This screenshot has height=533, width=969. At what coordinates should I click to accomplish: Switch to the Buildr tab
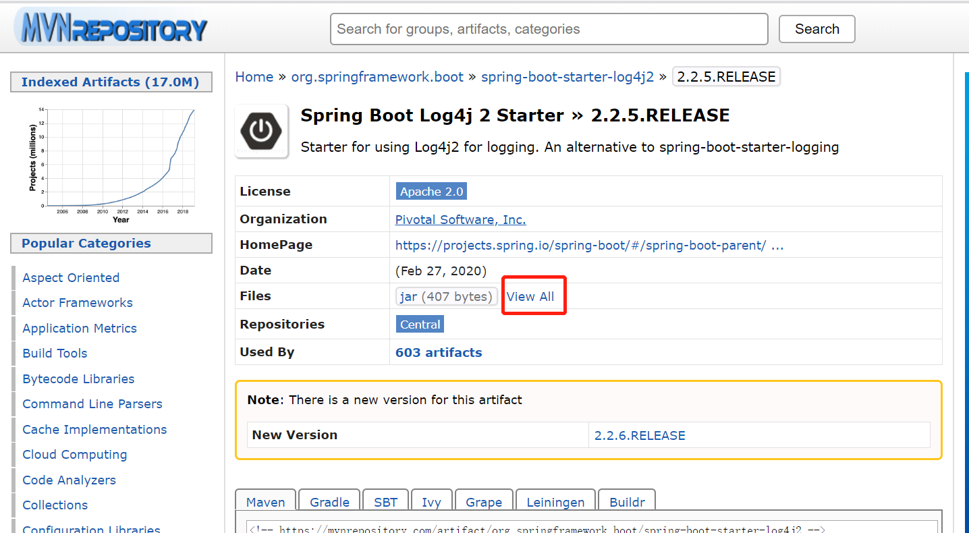click(627, 502)
